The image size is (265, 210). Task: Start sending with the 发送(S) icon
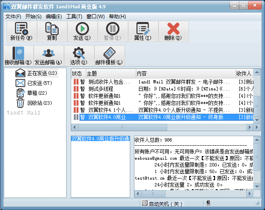82,32
